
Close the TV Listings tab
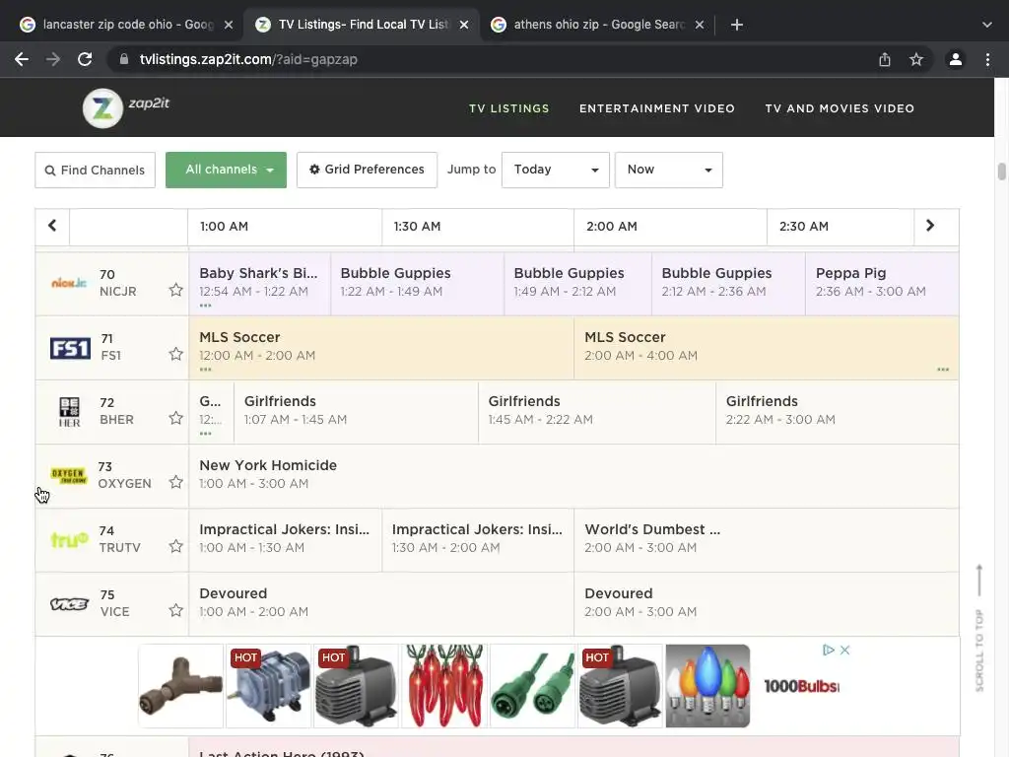[464, 25]
